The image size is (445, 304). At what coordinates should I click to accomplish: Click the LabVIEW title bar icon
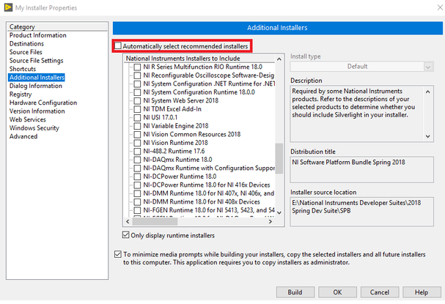point(8,7)
